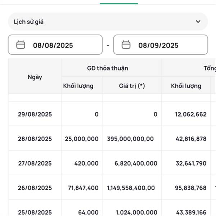Click the green active tab indicator

tap(119, 3)
